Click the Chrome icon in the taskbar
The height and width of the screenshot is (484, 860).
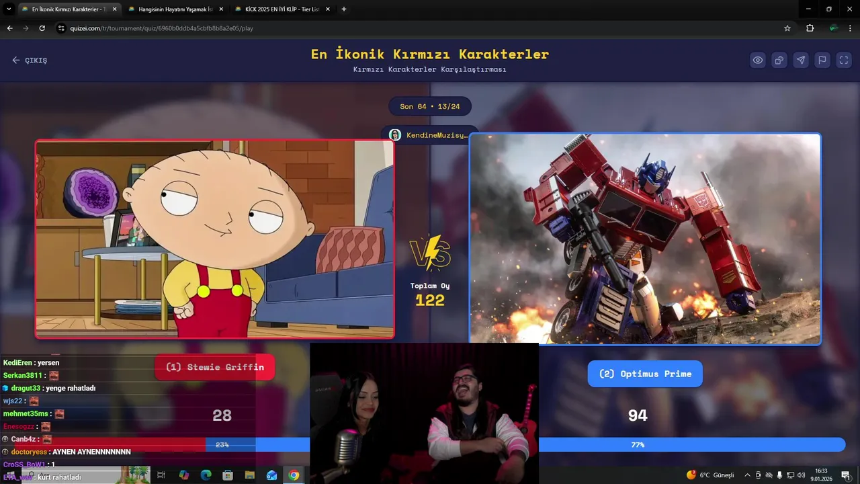[x=294, y=475]
